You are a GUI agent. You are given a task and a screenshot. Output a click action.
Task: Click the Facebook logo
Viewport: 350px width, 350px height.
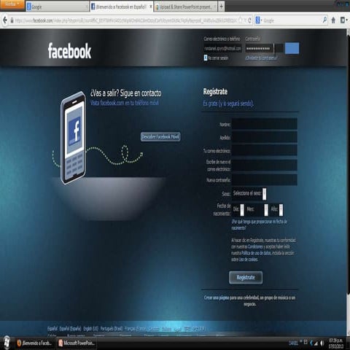click(69, 51)
